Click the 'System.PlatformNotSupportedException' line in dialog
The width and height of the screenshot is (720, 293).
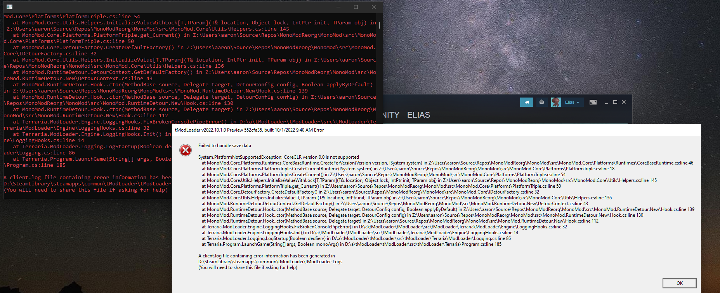point(279,157)
